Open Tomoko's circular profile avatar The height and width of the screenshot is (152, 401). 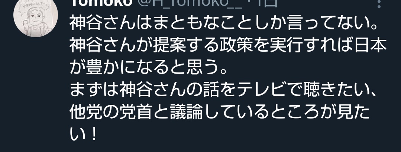(x=36, y=15)
